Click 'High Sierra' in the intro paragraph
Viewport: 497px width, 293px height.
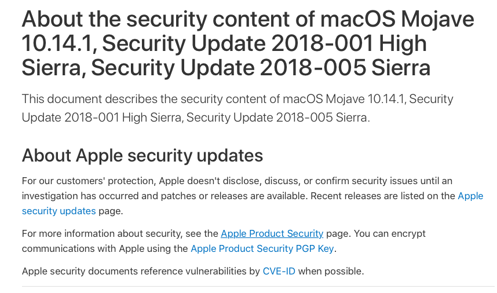pyautogui.click(x=152, y=118)
